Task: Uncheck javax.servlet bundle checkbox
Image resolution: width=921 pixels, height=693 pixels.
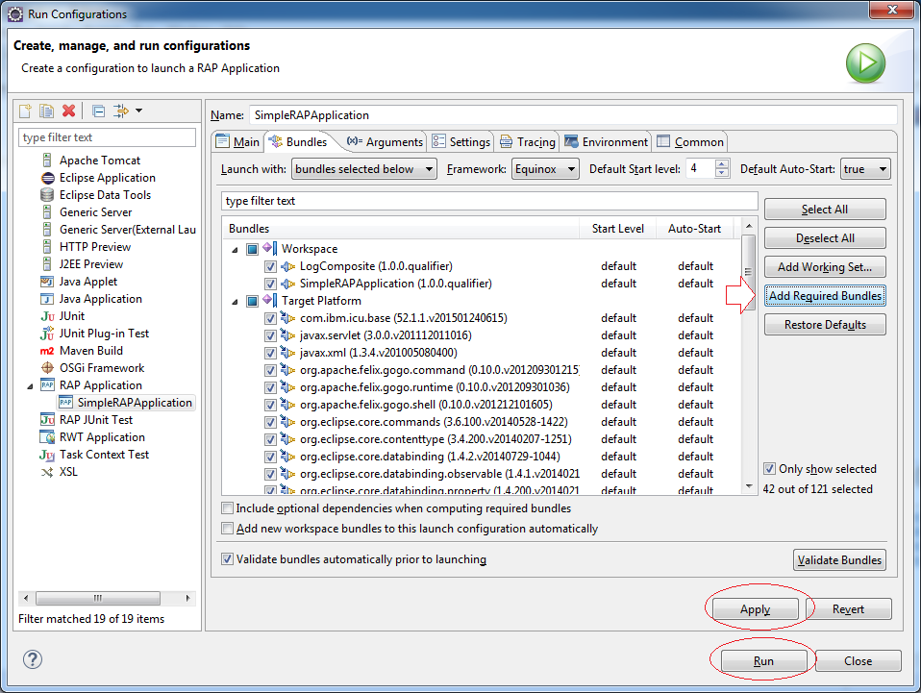Action: [270, 336]
